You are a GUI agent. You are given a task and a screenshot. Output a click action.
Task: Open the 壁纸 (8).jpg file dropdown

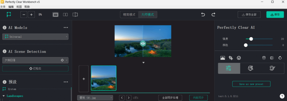click(x=95, y=98)
